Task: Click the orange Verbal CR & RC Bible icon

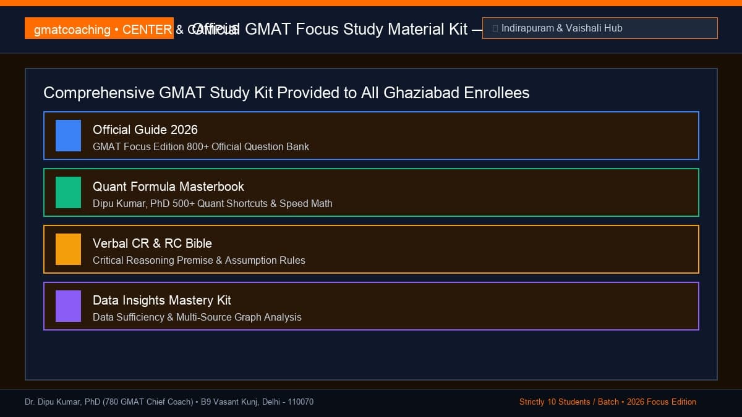Action: pos(68,249)
